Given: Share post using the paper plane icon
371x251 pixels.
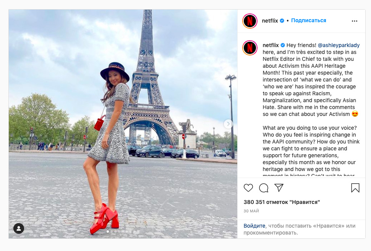Looking at the screenshot, I should point(279,188).
